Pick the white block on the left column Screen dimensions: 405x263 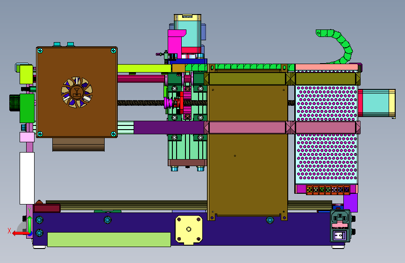[27, 178]
